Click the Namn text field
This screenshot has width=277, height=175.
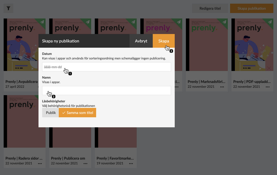pyautogui.click(x=106, y=91)
